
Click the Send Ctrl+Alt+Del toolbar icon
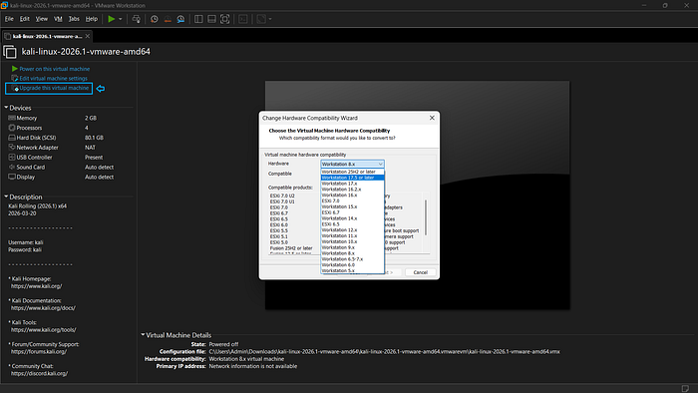pyautogui.click(x=137, y=19)
